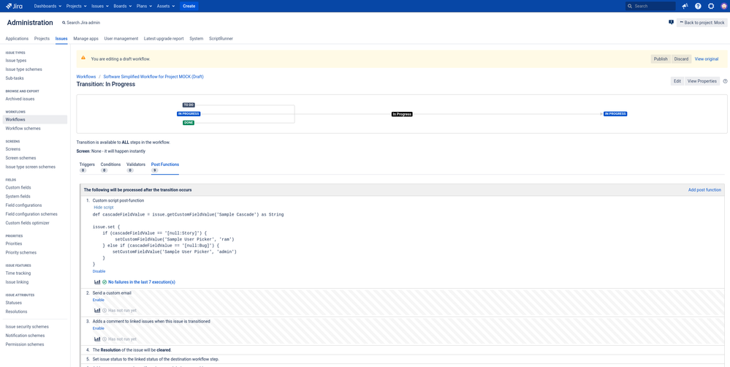730x367 pixels.
Task: Open Time tracking in sidebar
Action: click(x=18, y=273)
